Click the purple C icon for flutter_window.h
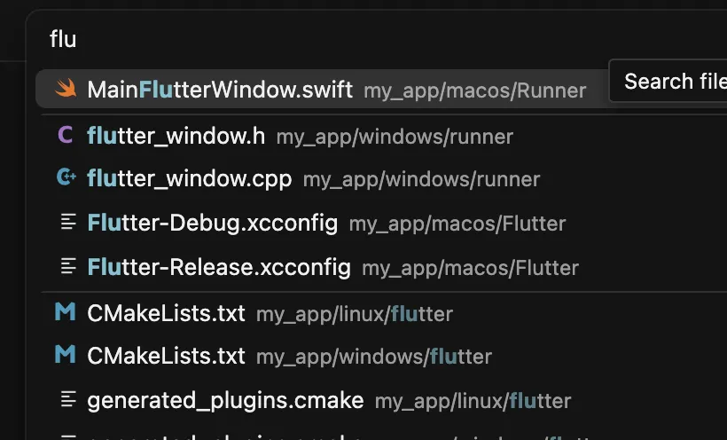This screenshot has height=440, width=727. tap(66, 135)
